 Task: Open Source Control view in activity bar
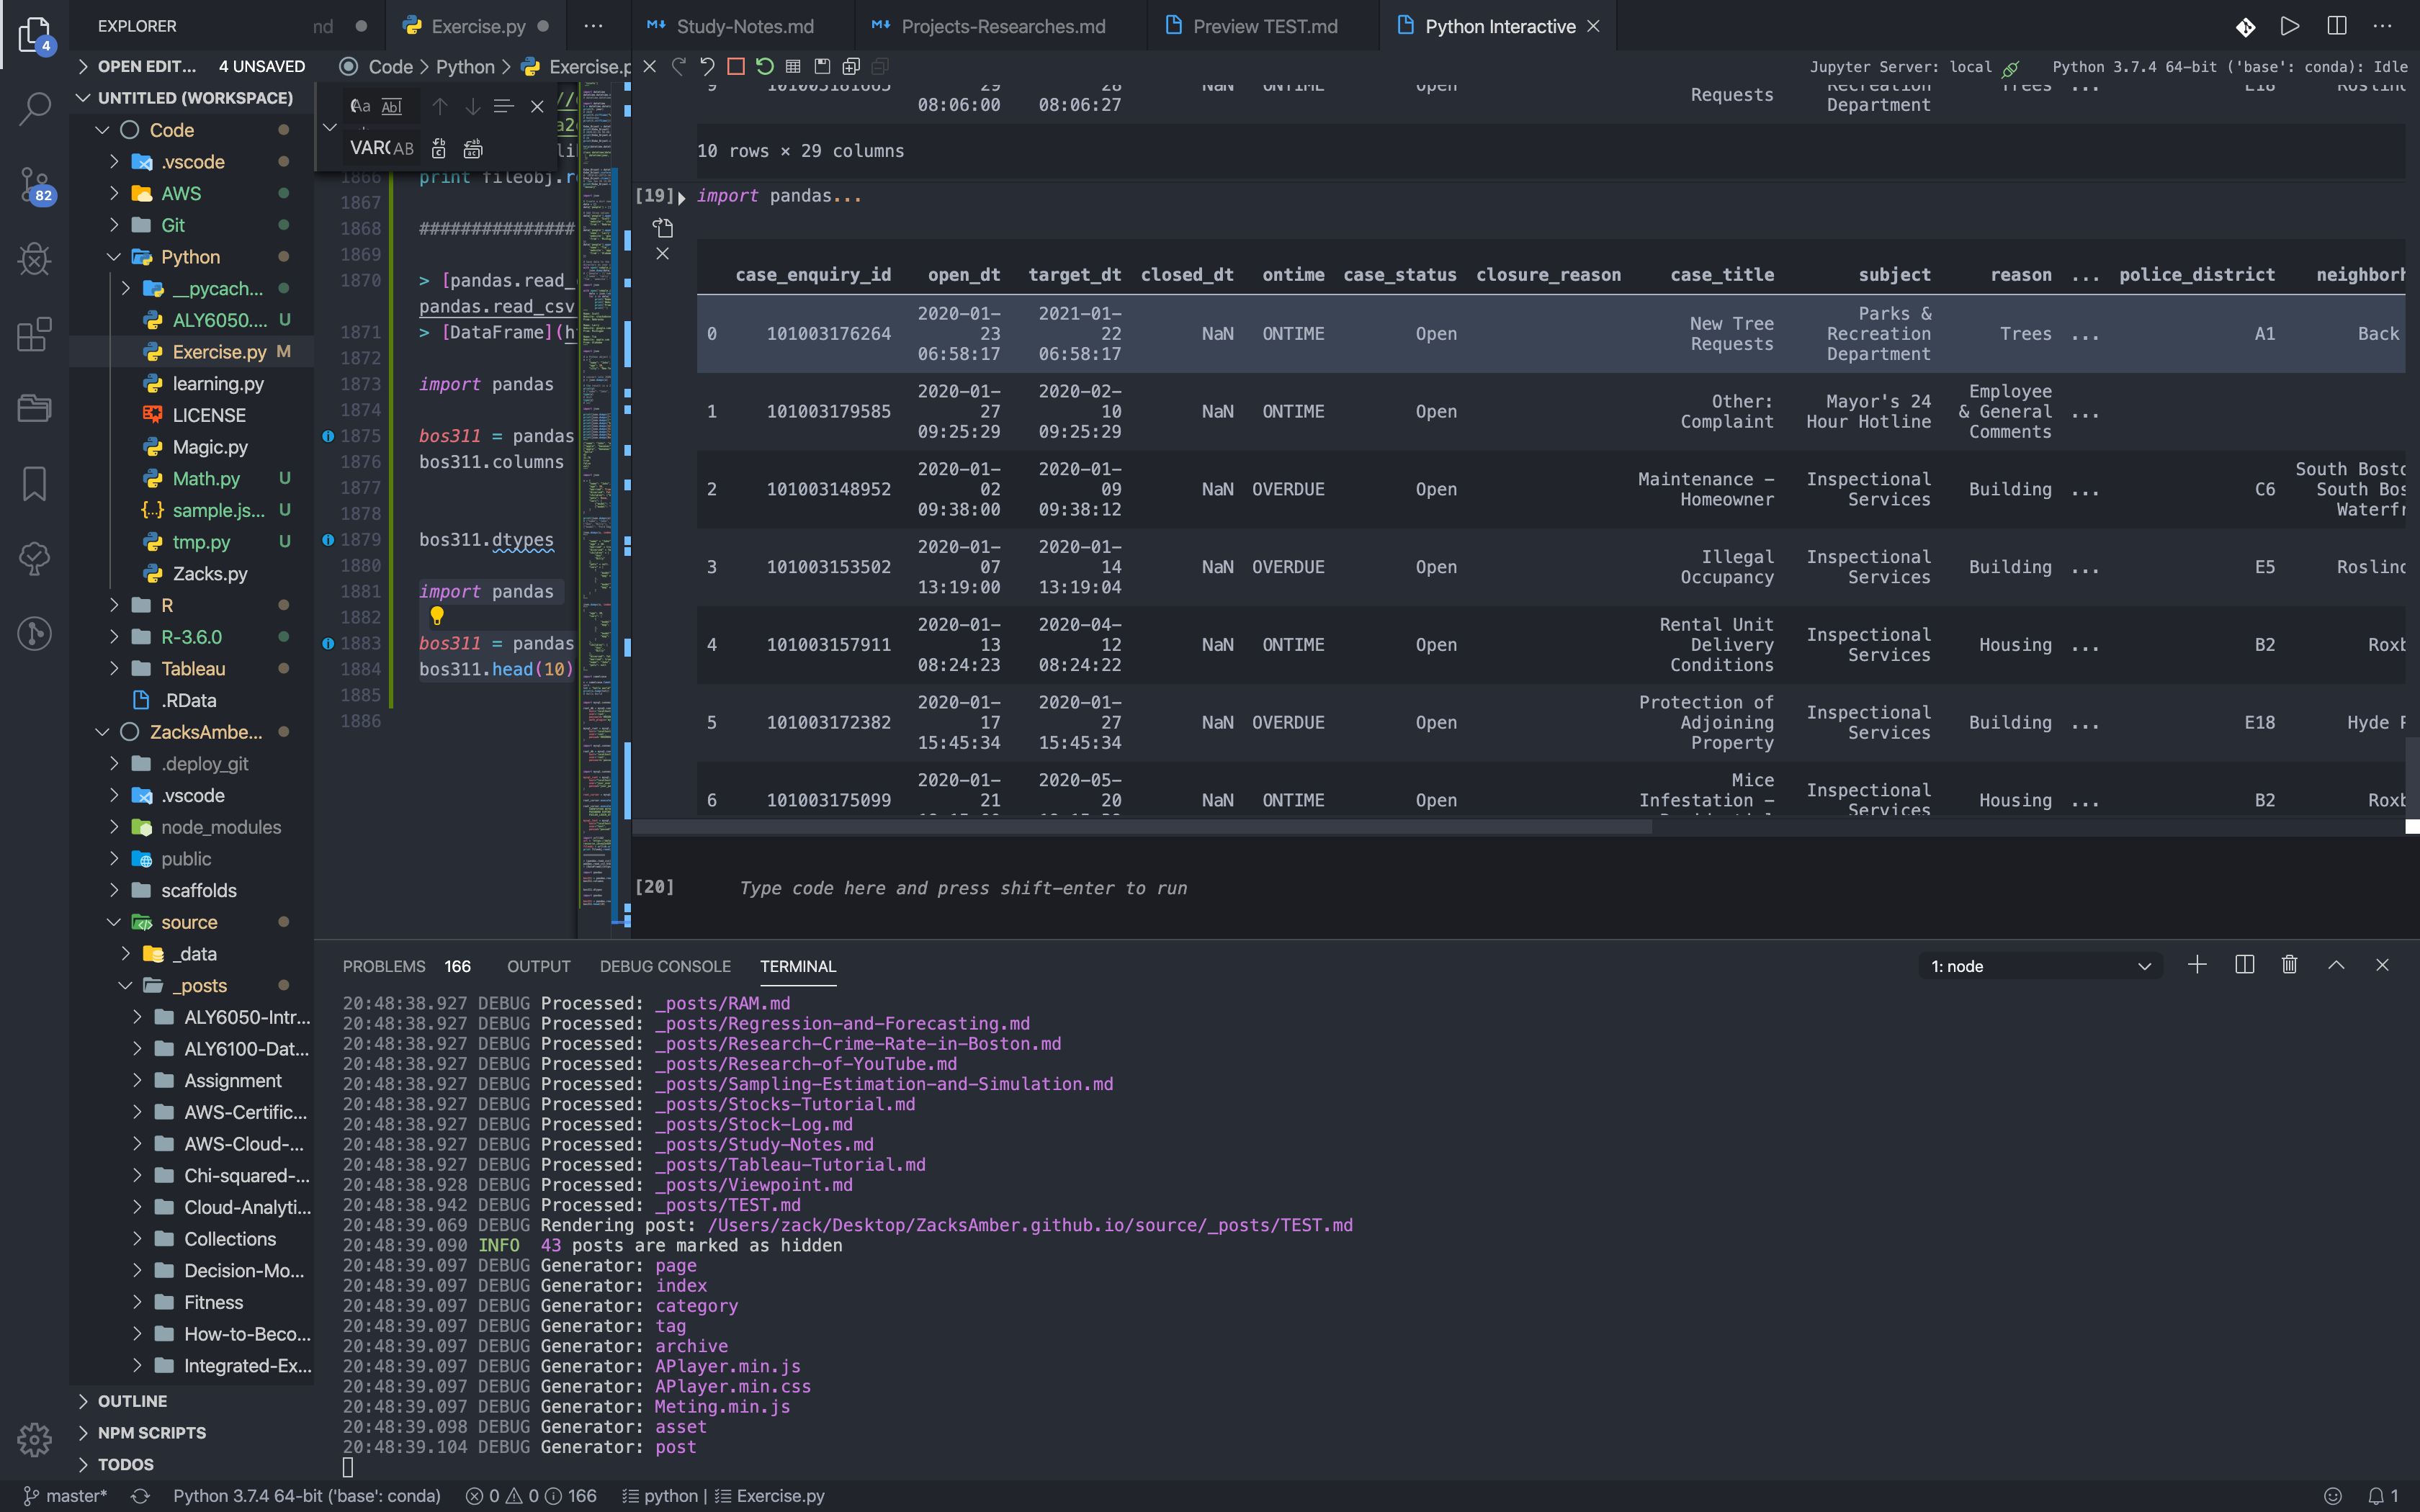point(34,185)
